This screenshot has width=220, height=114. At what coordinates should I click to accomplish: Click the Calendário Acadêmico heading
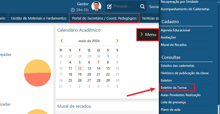79,30
